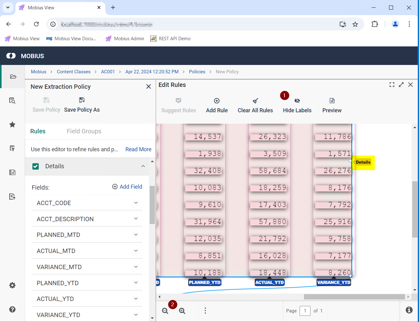The height and width of the screenshot is (322, 419).
Task: Open the Favorites star in the sidebar
Action: click(12, 125)
